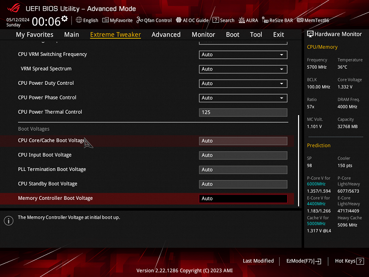Image resolution: width=369 pixels, height=277 pixels.
Task: Click CPU Core/Cache Boot Voltage field
Action: pos(243,141)
